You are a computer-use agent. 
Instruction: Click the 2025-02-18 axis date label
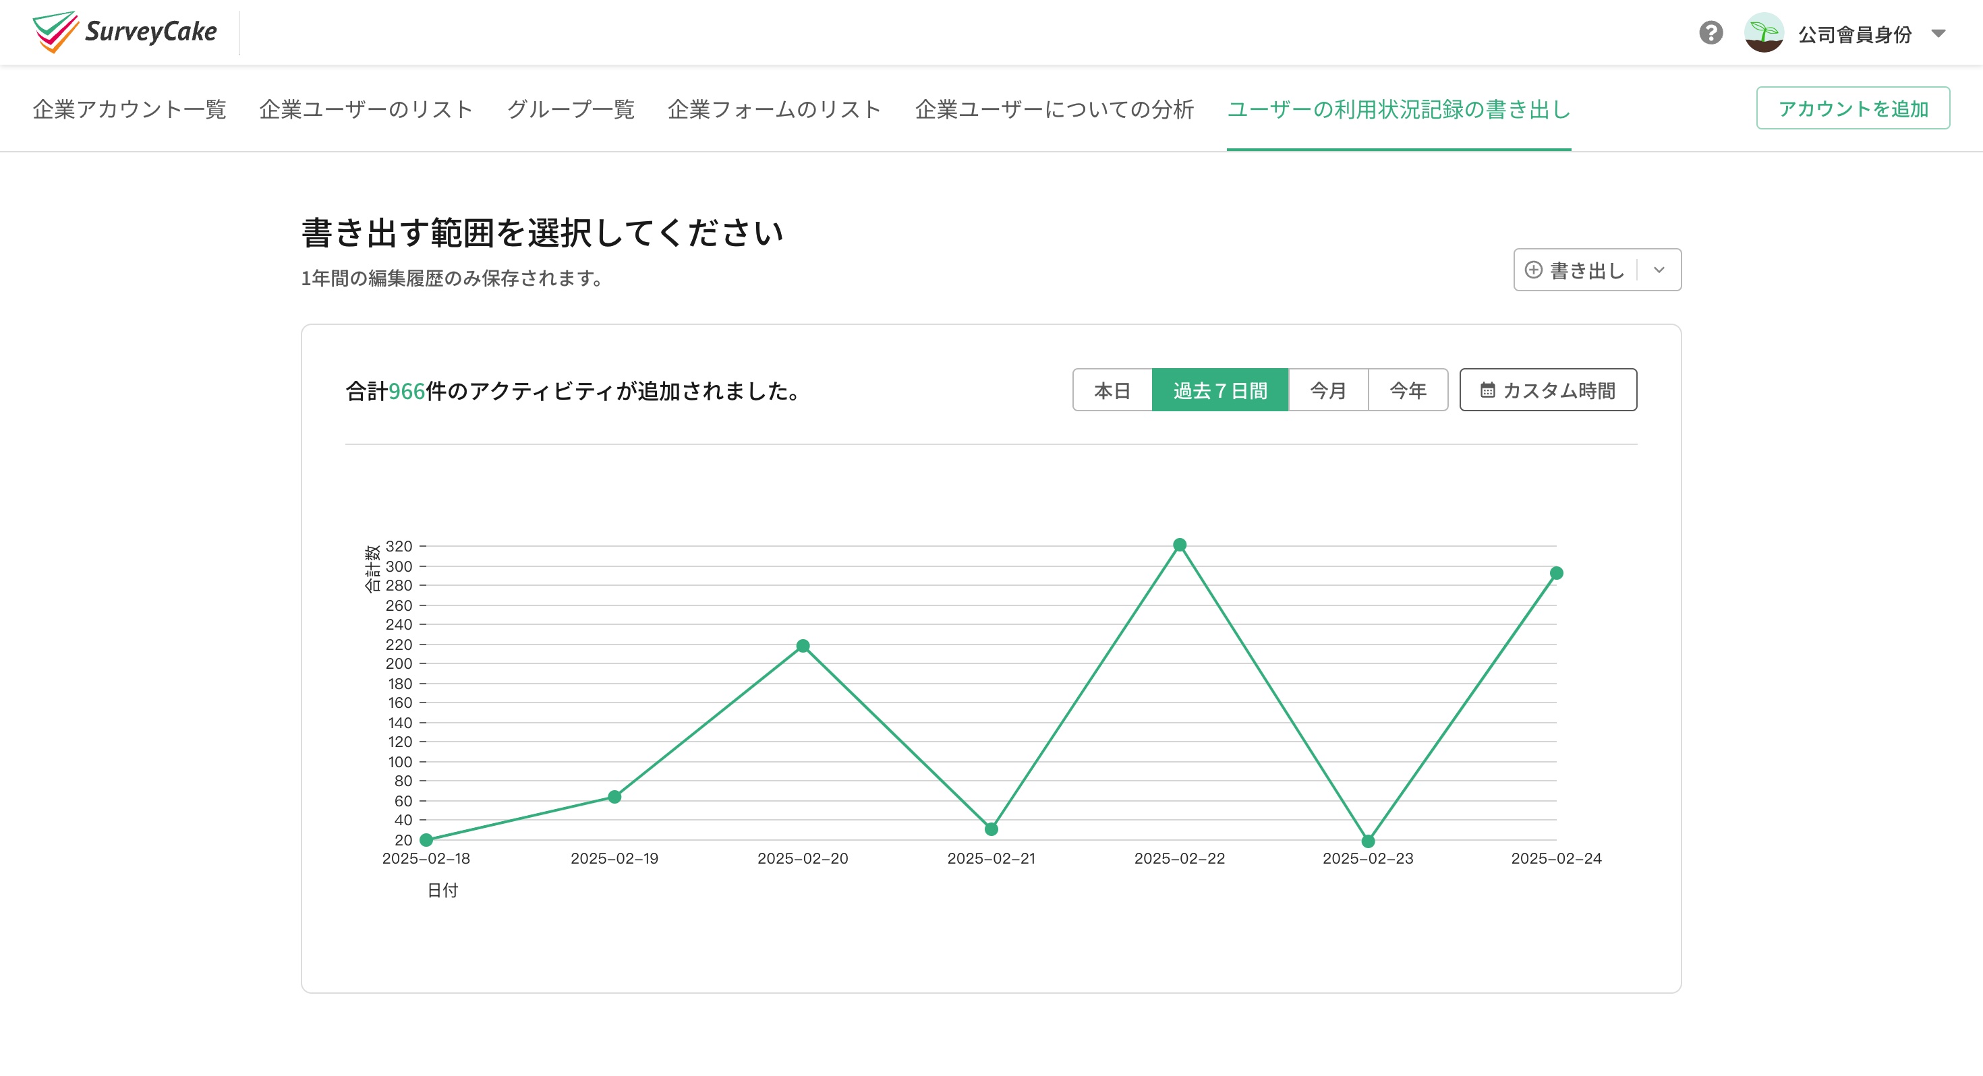pyautogui.click(x=426, y=858)
